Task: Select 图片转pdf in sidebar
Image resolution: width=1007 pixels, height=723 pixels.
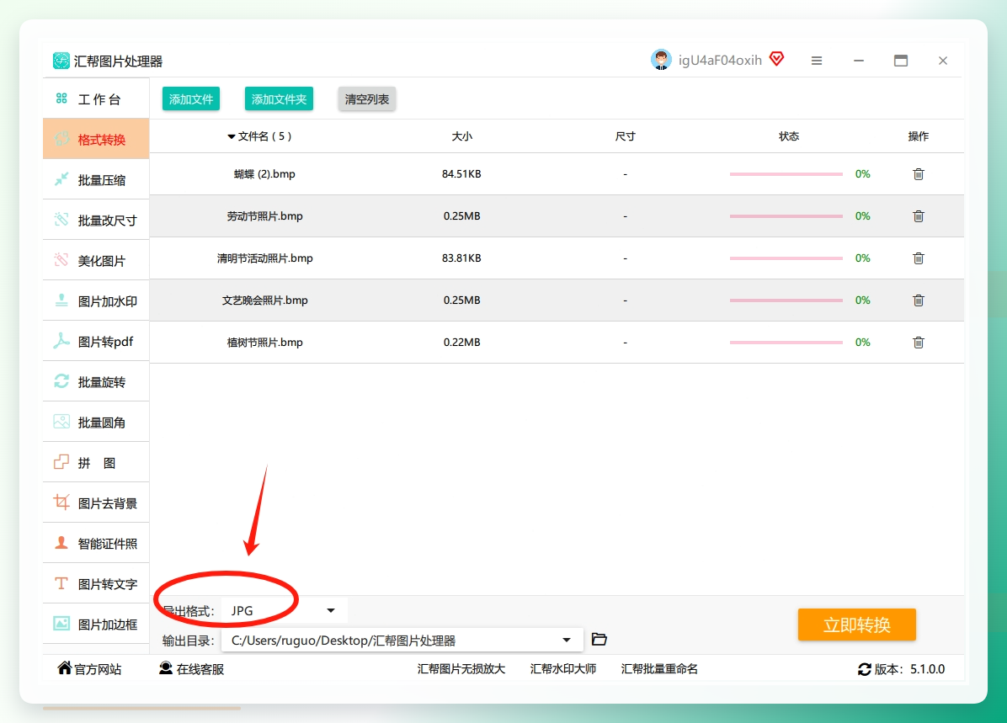Action: (x=96, y=342)
